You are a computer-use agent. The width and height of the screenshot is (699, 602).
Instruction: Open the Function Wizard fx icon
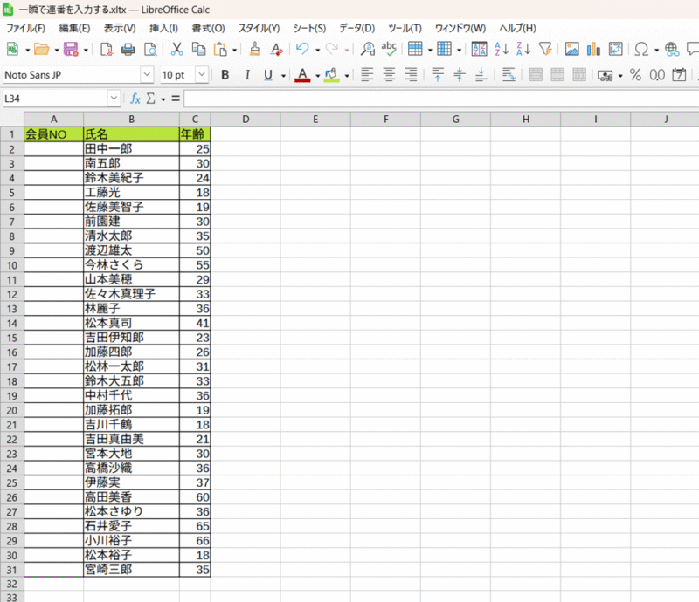tap(135, 99)
